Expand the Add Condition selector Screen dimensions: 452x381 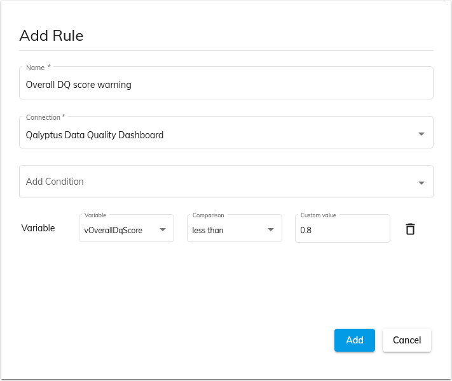[x=226, y=182]
